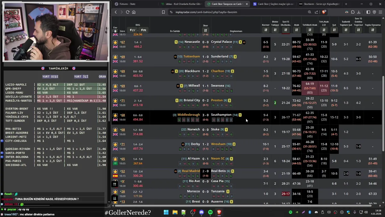Screen dimensions: 385x217
Task: Toggle favorite star for Al Hazm match
Action: (x=115, y=159)
